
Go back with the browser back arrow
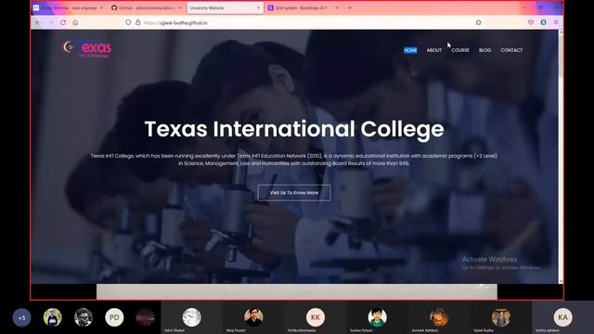38,22
